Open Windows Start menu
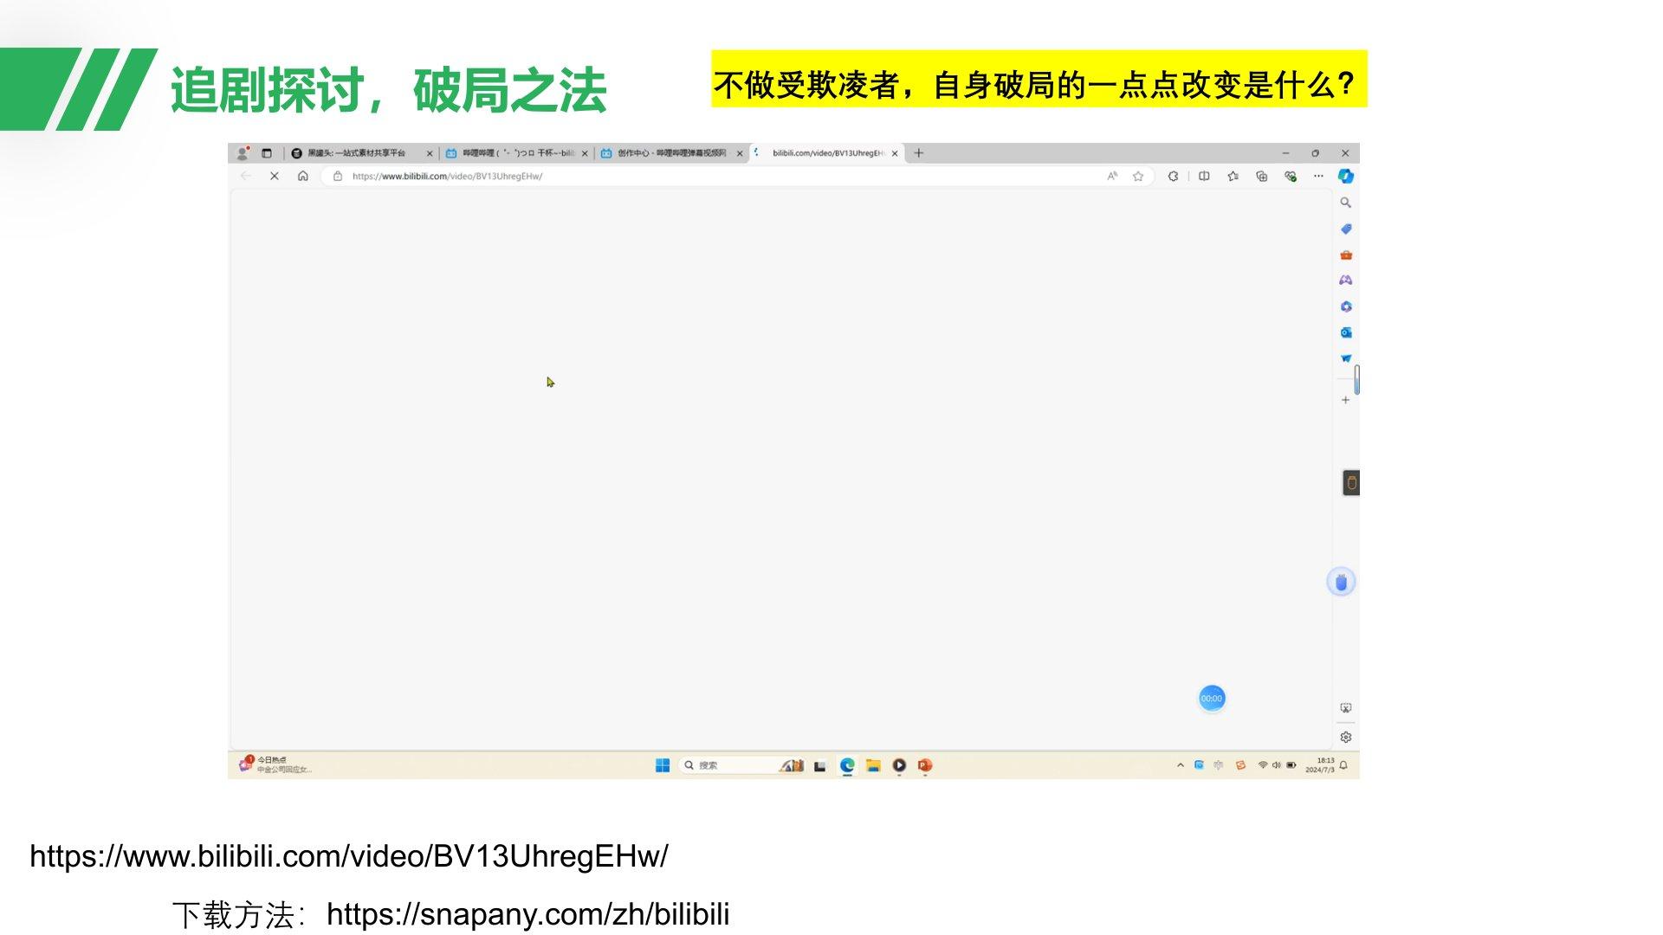 pos(663,765)
